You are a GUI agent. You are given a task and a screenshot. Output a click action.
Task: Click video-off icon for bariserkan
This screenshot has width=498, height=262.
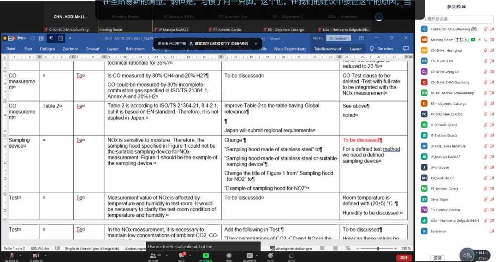[x=492, y=231]
